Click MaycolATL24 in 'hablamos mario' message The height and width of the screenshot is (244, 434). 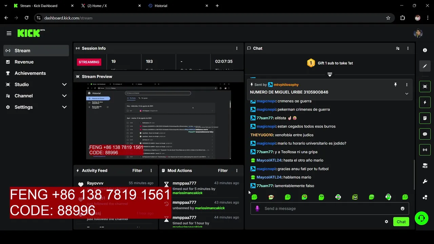click(269, 177)
